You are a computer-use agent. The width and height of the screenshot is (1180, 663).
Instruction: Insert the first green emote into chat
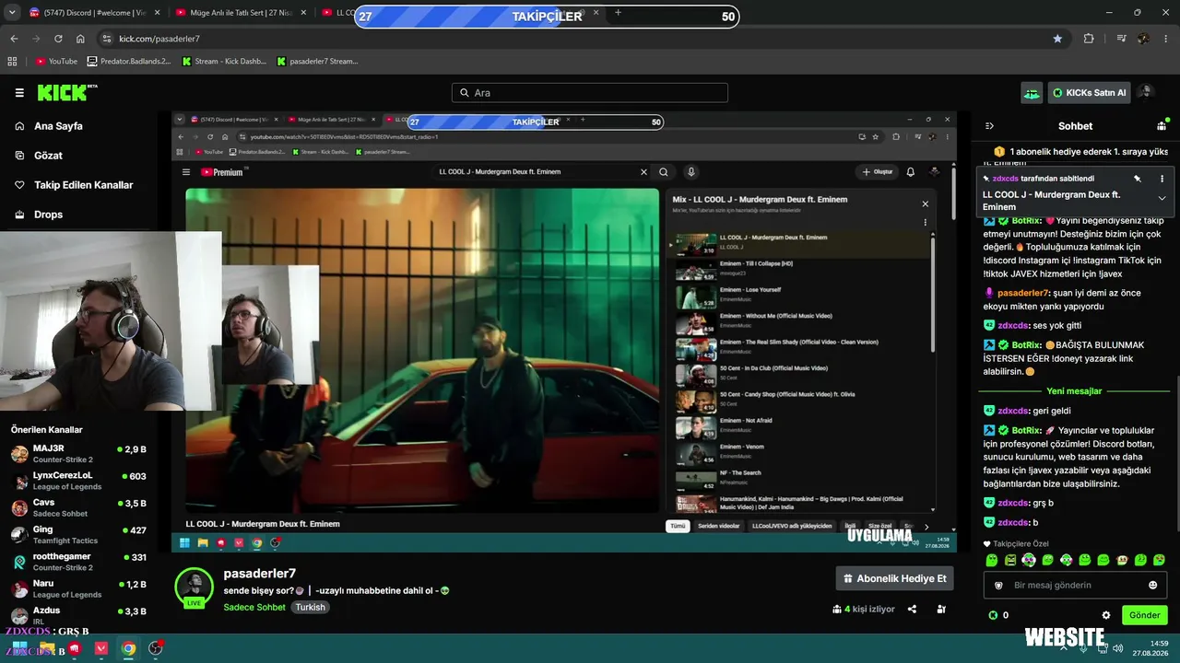tap(992, 560)
